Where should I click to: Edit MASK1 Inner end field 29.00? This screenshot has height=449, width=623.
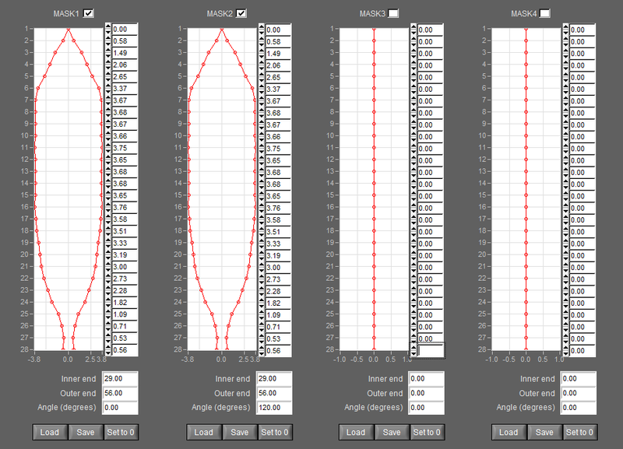120,379
